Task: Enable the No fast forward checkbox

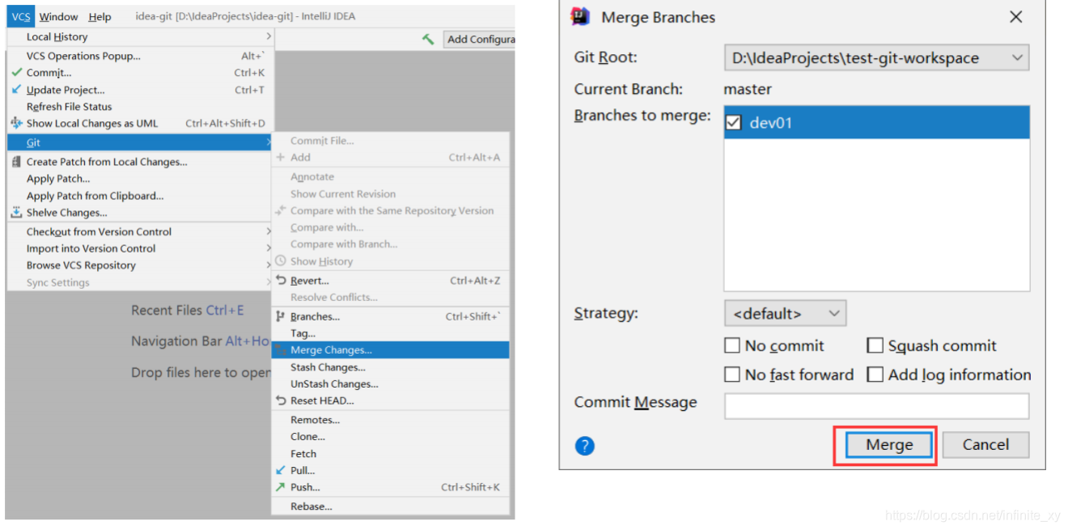Action: tap(732, 375)
